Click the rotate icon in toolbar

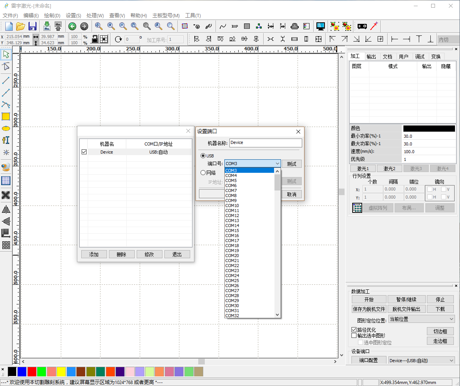[118, 39]
